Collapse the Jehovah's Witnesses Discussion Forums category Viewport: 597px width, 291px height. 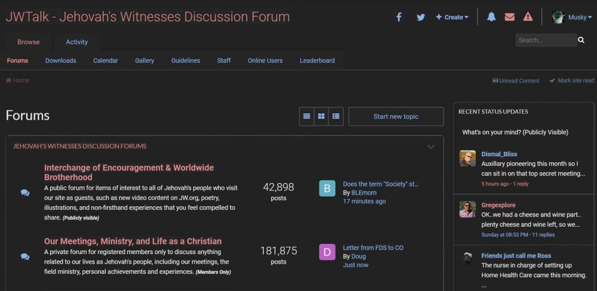(430, 147)
